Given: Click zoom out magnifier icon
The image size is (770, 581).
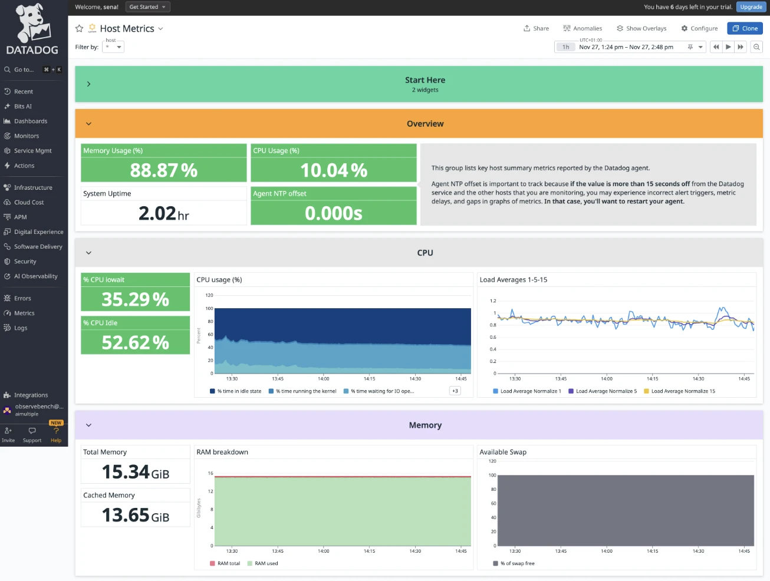Looking at the screenshot, I should click(756, 47).
